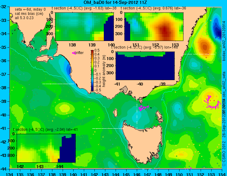Click the 139 longitude tick in the lat=-38 inset
Viewport: 227px width, 176px height.
pyautogui.click(x=92, y=45)
